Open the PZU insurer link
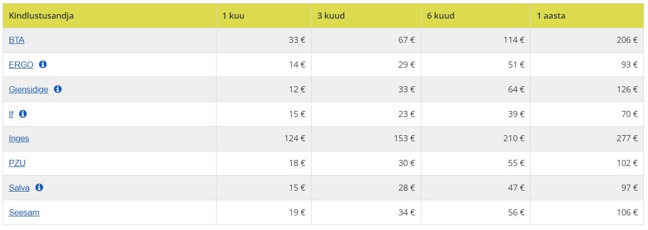648x230 pixels. [x=17, y=163]
